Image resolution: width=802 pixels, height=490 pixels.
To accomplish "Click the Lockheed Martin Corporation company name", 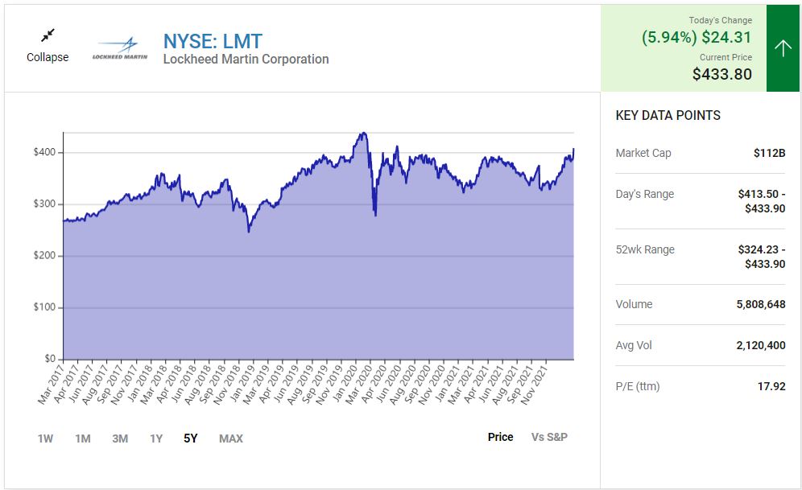I will pos(246,60).
